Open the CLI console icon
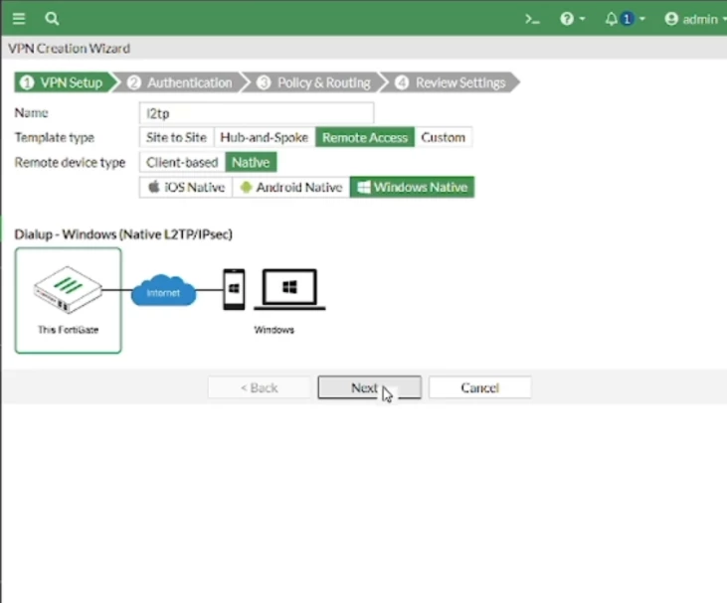Viewport: 727px width, 603px height. point(532,19)
